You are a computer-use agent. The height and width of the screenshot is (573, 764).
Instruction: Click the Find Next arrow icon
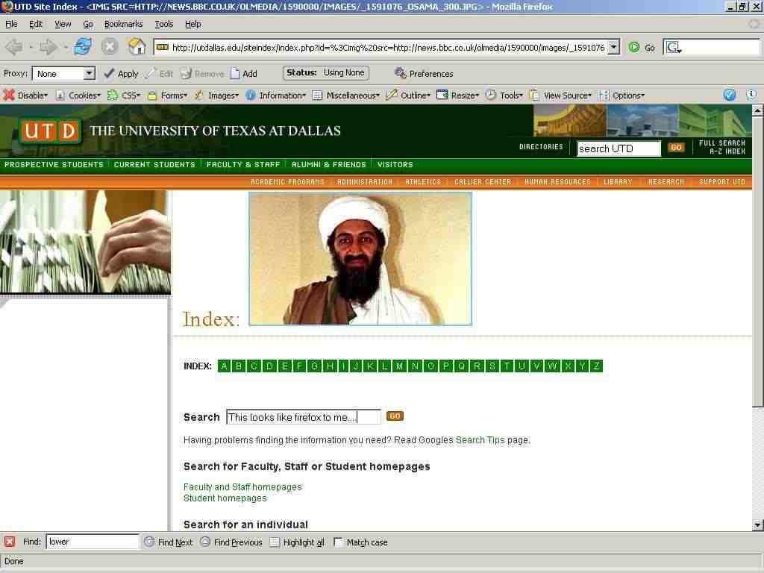(149, 542)
